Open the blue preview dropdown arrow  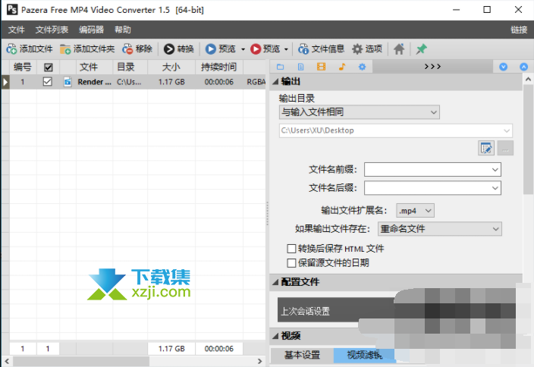(x=243, y=49)
